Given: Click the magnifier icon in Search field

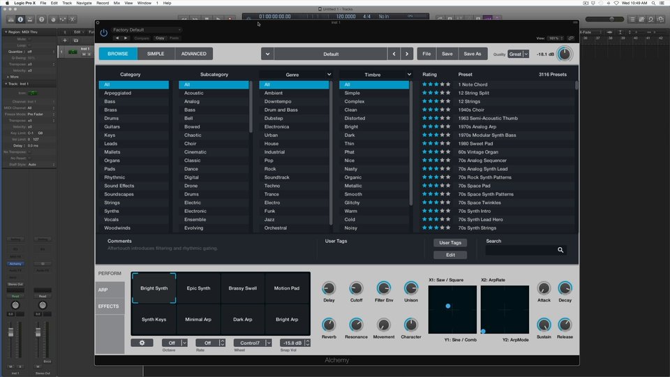Looking at the screenshot, I should click(560, 250).
